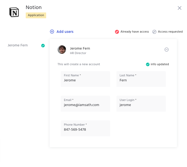Select the Add users link
The height and width of the screenshot is (167, 187).
pyautogui.click(x=65, y=32)
